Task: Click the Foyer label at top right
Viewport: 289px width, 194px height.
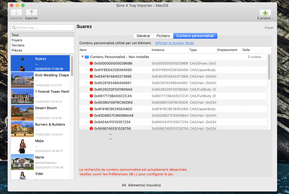Action: coord(269,28)
